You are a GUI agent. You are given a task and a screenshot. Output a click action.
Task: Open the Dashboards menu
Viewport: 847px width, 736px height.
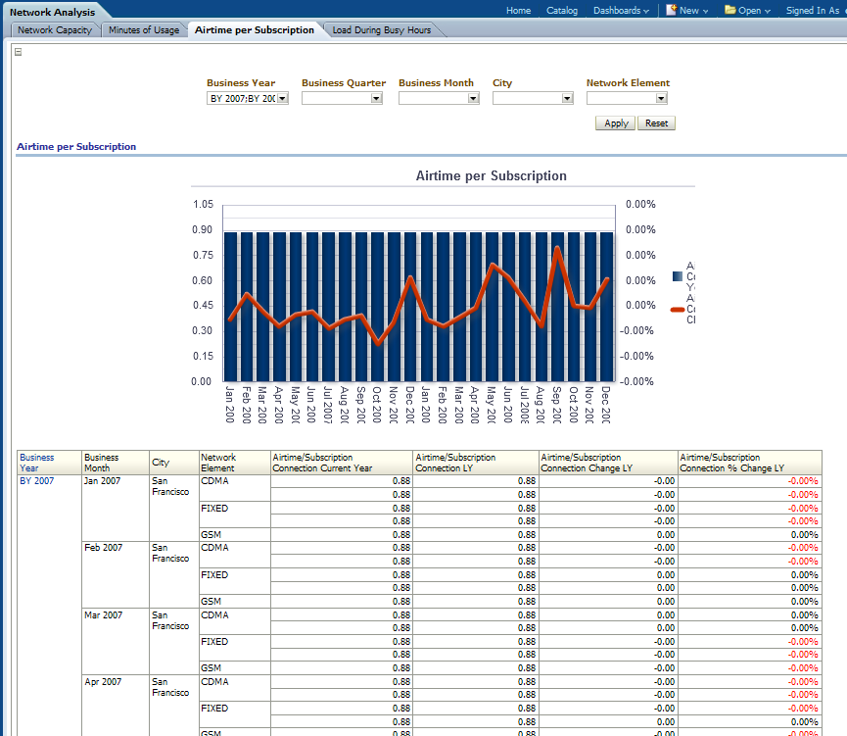tap(621, 11)
